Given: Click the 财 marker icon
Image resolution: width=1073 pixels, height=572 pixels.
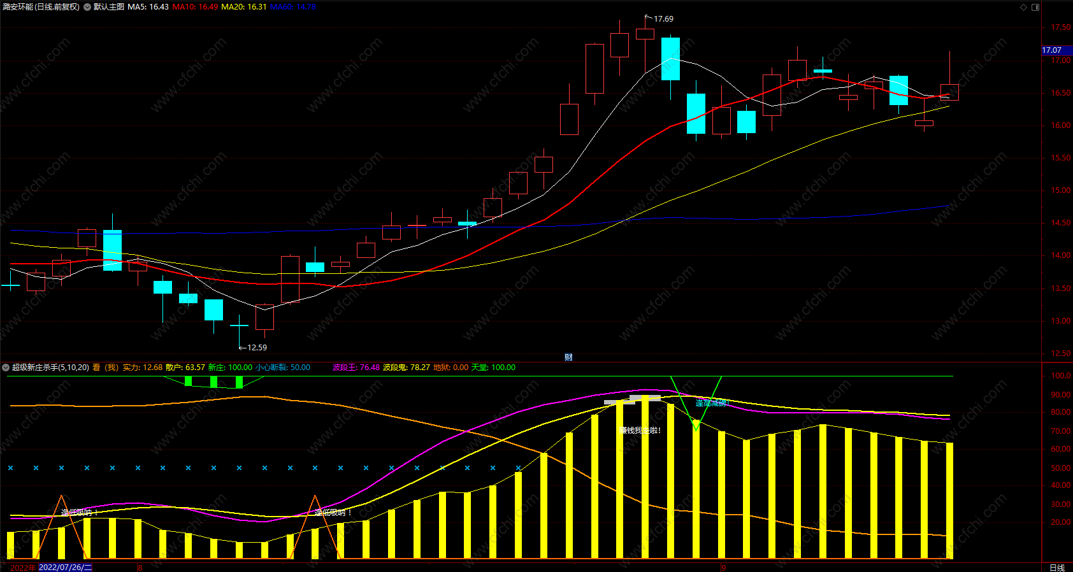Looking at the screenshot, I should 568,357.
